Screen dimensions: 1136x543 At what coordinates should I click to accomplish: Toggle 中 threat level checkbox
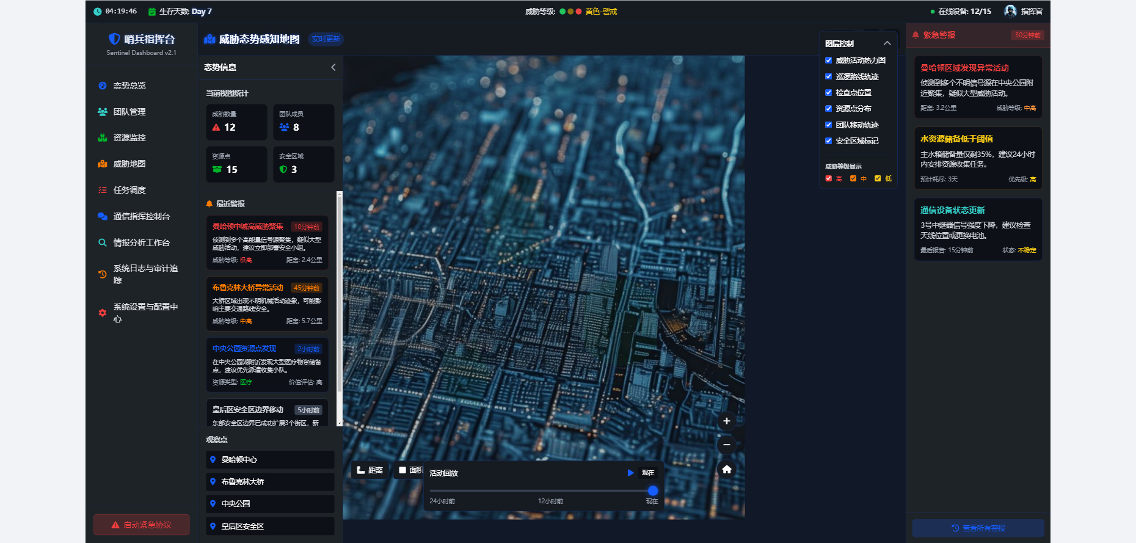(x=853, y=179)
